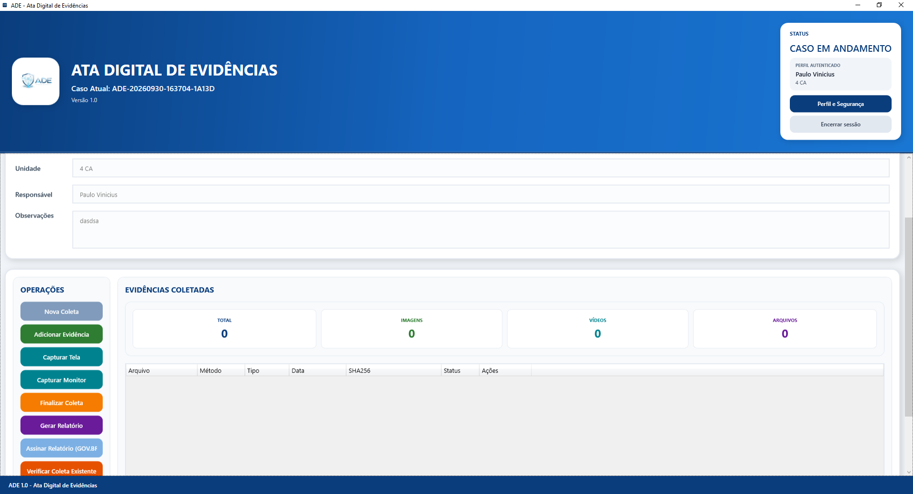Click the TOTAL evidence counter card

click(x=224, y=329)
